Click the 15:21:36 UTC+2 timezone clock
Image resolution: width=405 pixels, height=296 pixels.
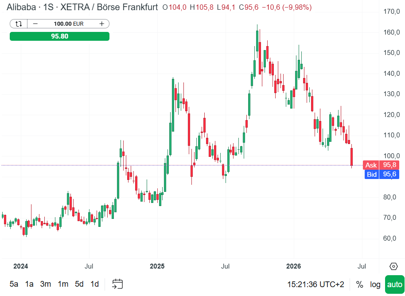coord(315,284)
